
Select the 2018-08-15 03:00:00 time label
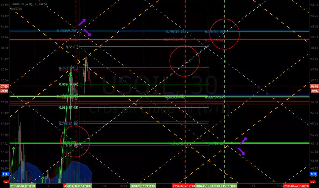pos(207,186)
